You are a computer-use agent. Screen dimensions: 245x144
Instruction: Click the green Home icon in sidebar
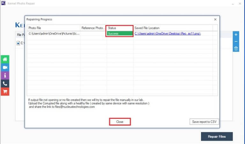pos(5,59)
